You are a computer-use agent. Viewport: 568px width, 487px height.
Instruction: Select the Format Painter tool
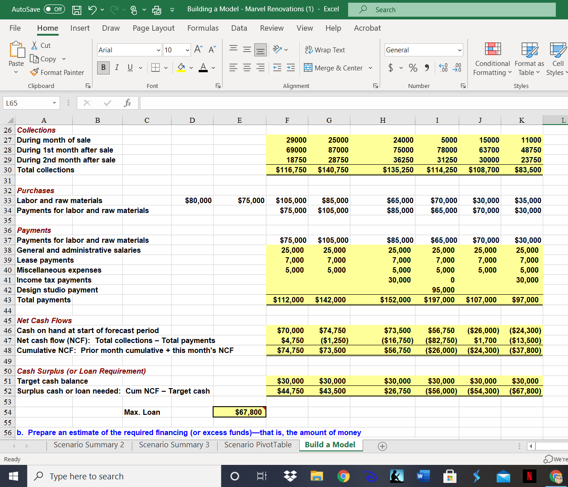[57, 72]
